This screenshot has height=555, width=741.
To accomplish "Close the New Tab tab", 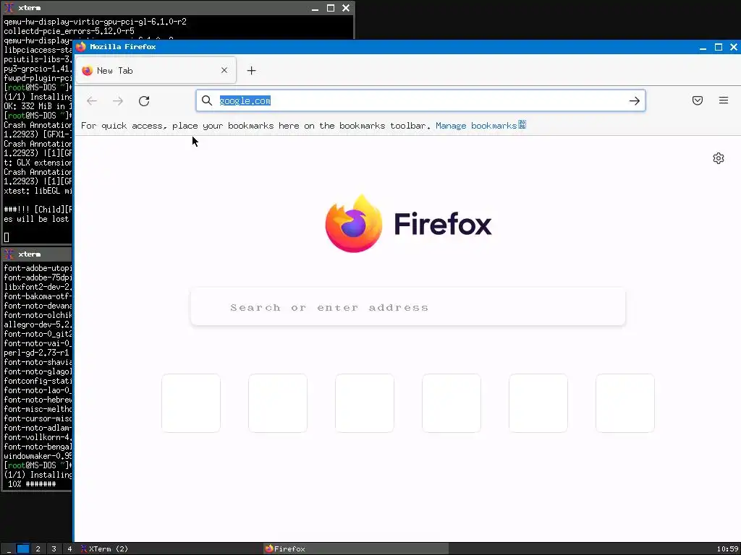I will [224, 70].
